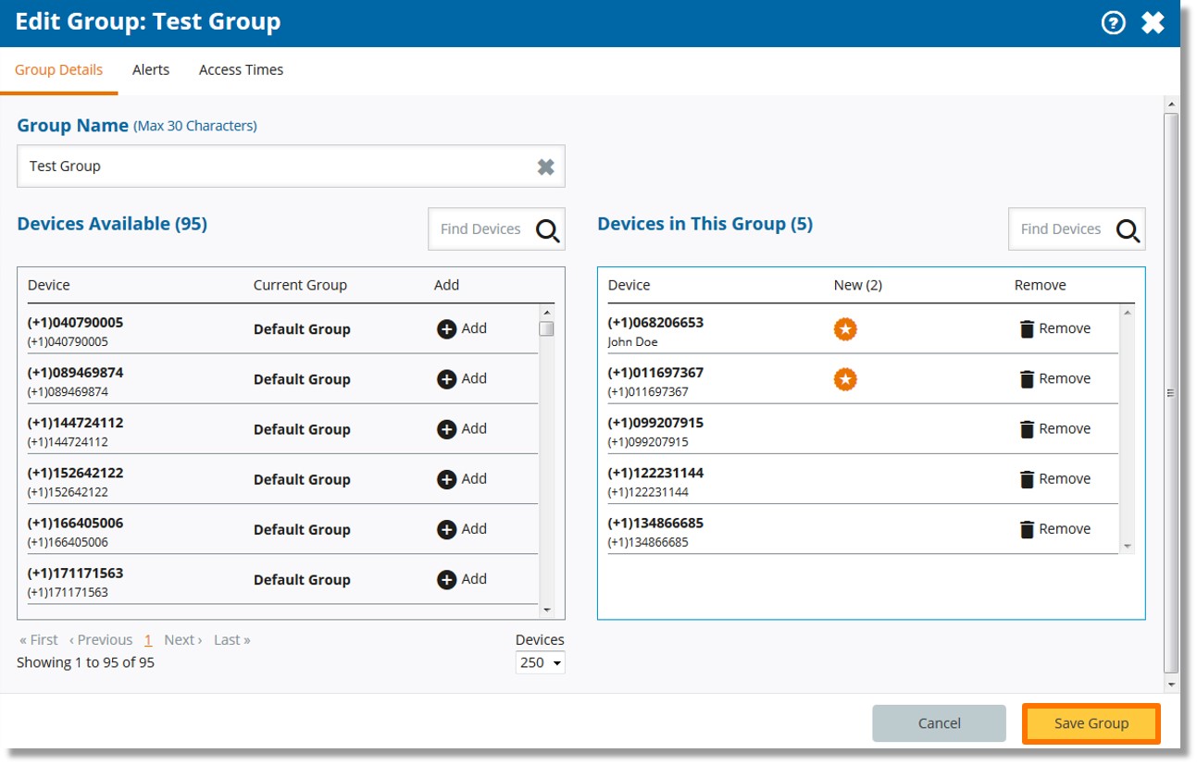
Task: Clear the Group Name field with the X icon
Action: [x=546, y=167]
